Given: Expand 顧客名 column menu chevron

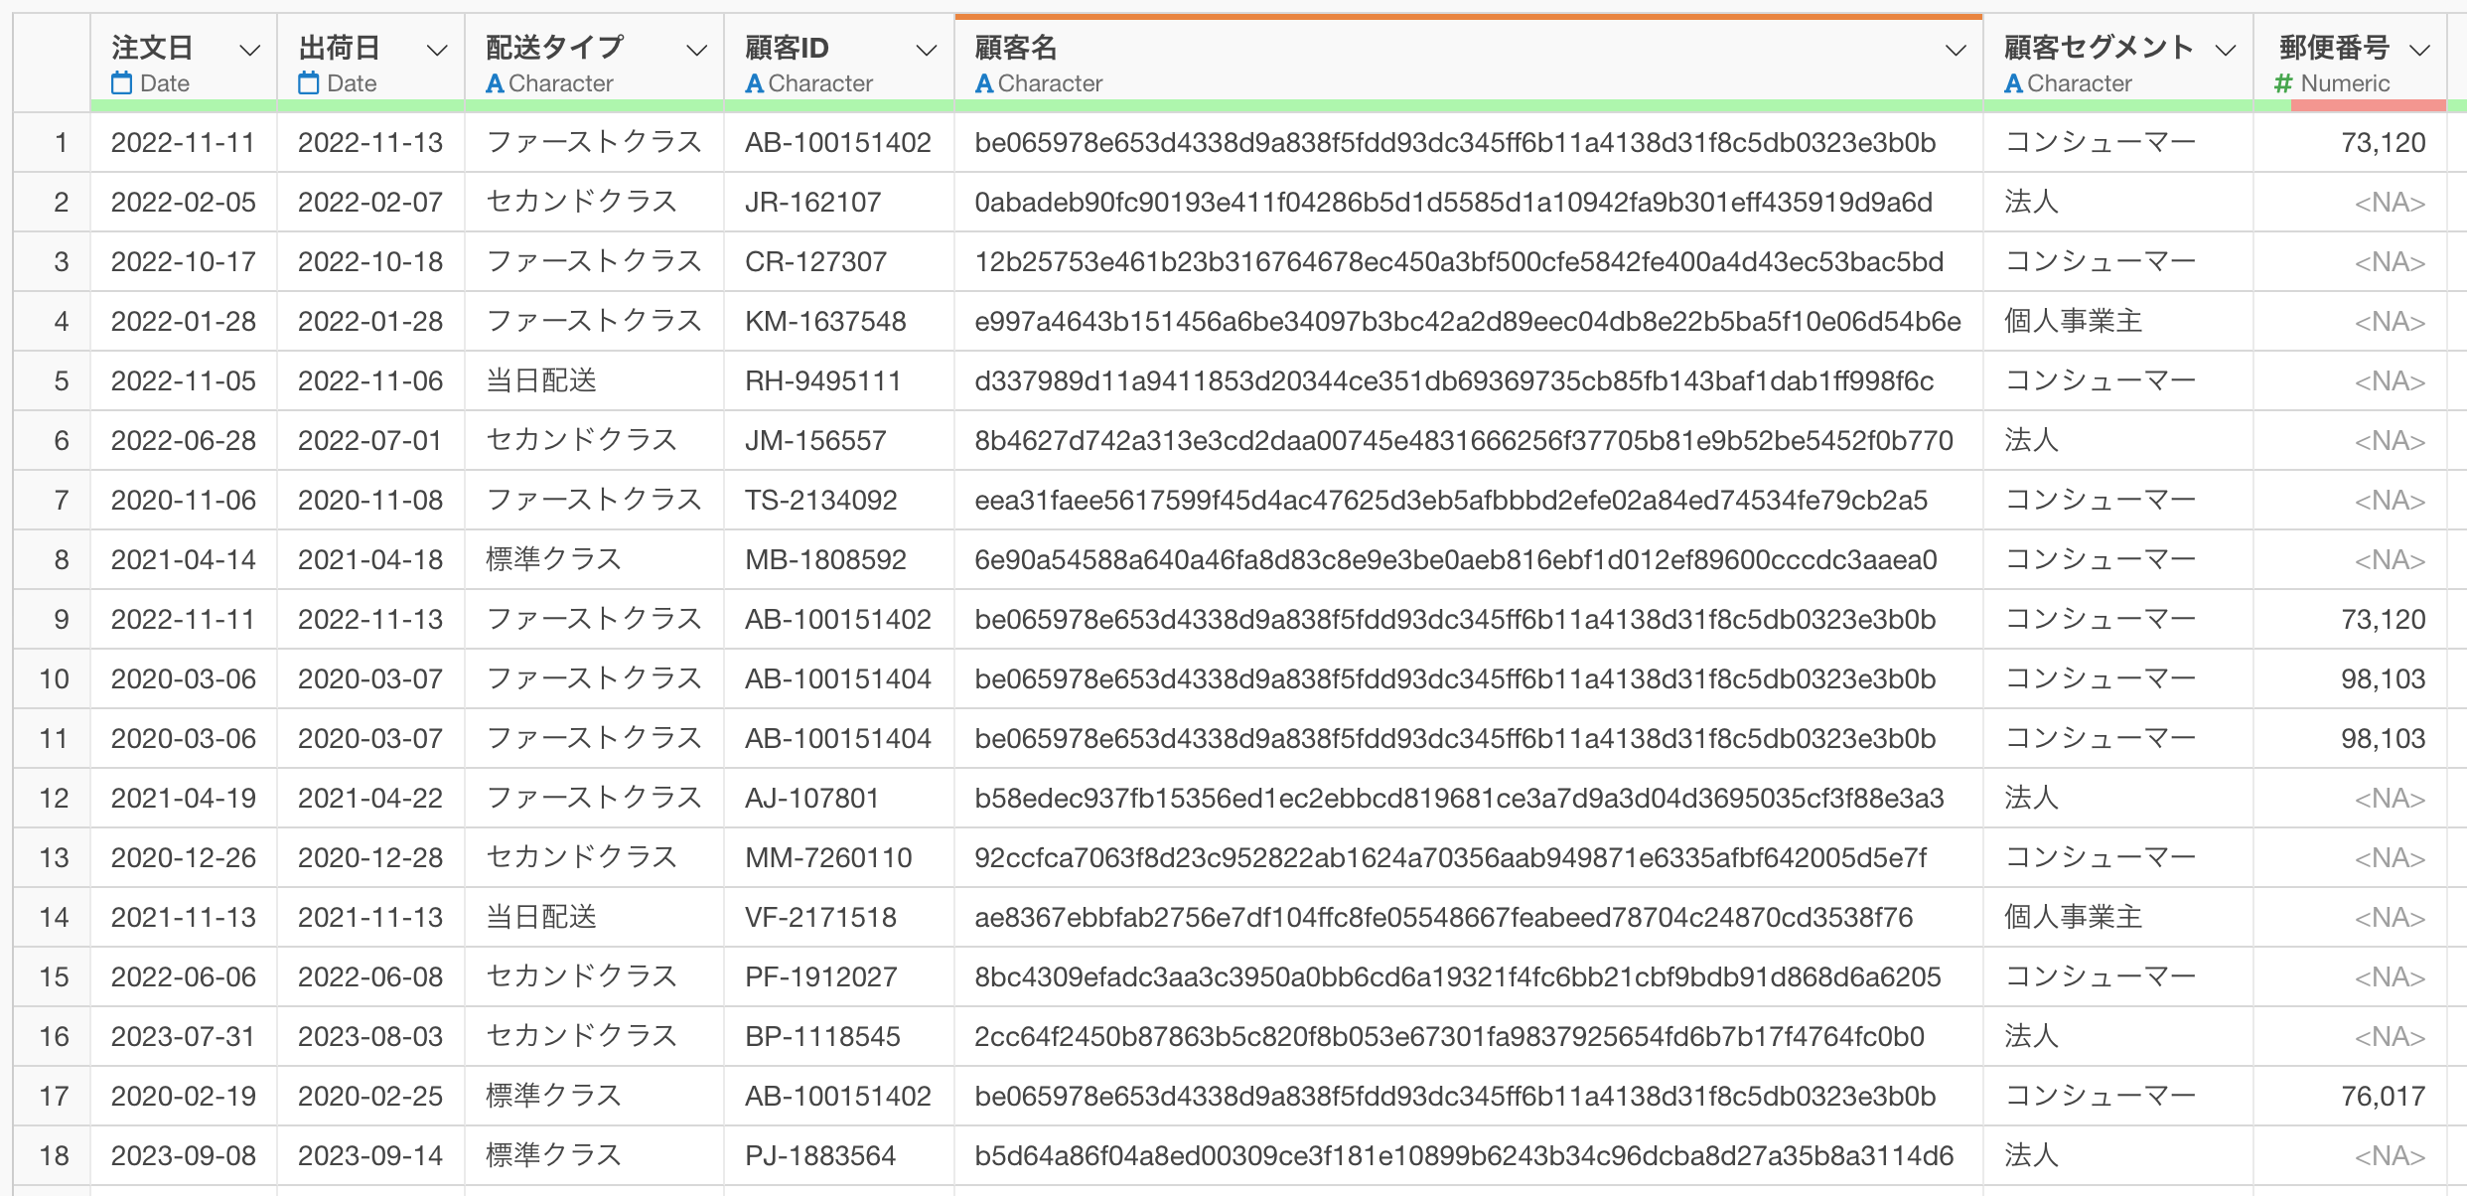Looking at the screenshot, I should [x=1956, y=50].
